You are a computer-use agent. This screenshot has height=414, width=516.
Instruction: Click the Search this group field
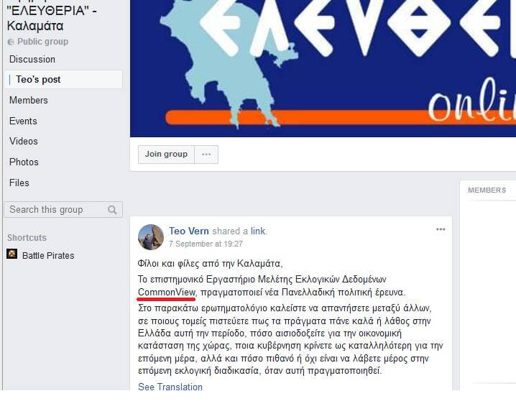[x=63, y=210]
